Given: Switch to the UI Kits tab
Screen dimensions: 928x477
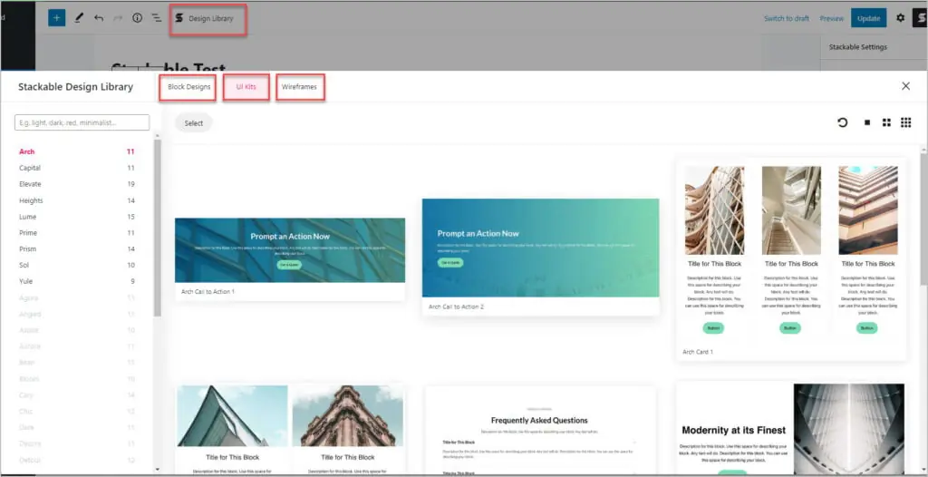Looking at the screenshot, I should 246,86.
